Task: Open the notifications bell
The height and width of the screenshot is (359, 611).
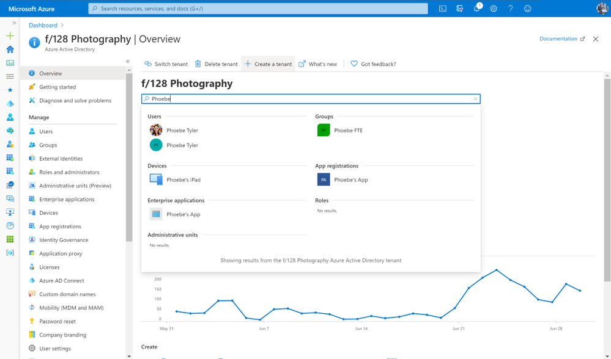Action: pos(476,9)
